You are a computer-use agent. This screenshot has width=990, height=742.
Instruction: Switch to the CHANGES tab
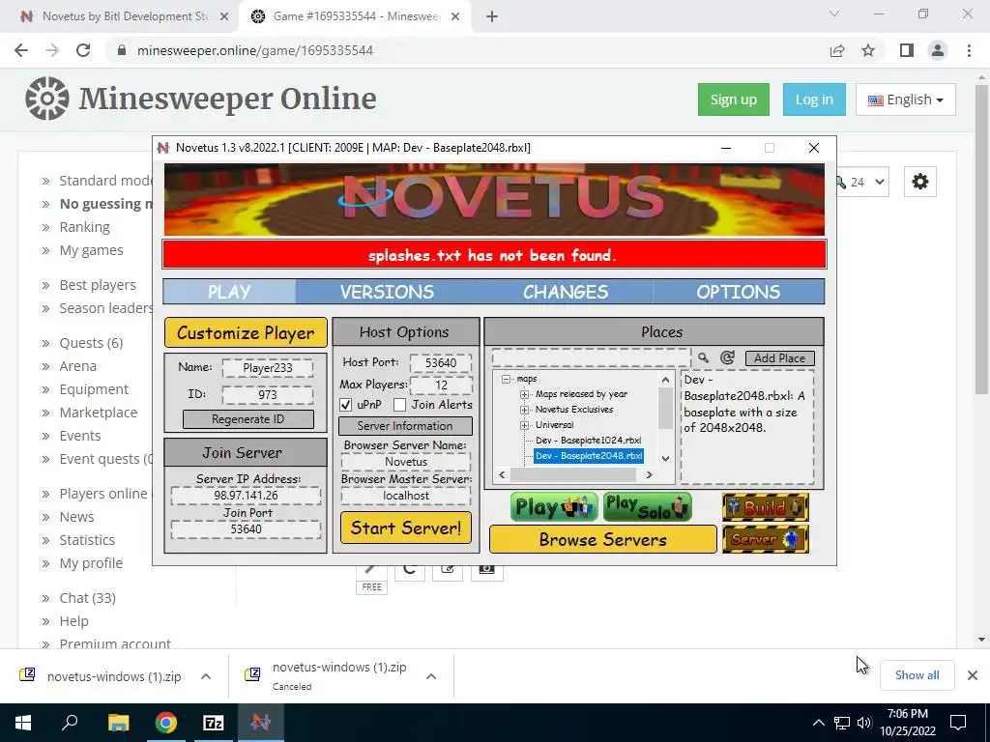[565, 292]
